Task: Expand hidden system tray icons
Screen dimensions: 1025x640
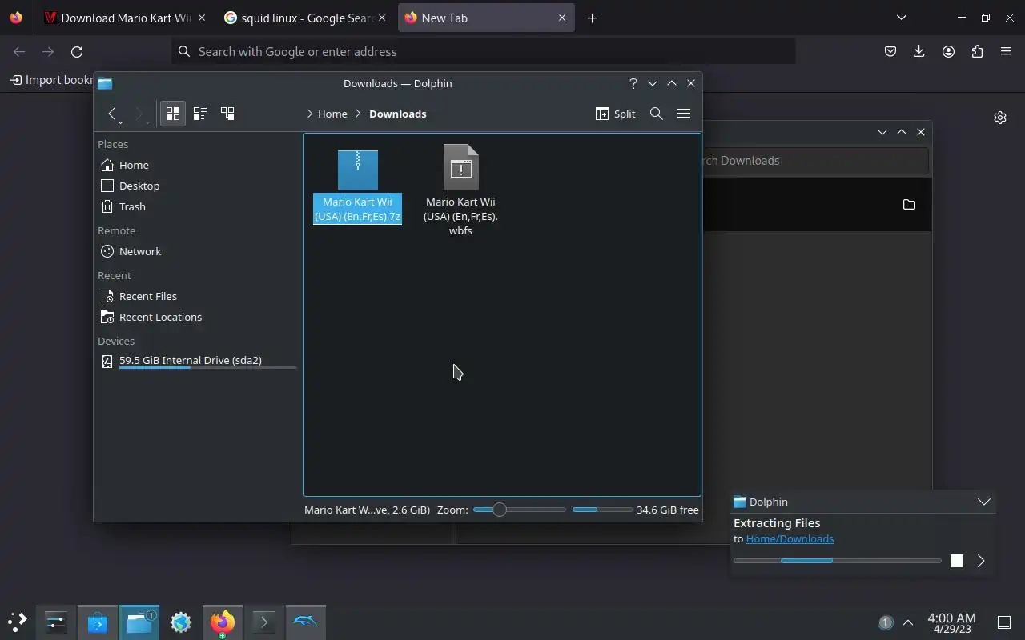Action: point(908,622)
